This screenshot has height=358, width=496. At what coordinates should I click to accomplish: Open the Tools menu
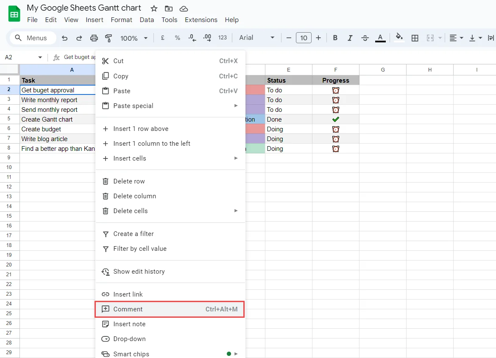tap(169, 20)
